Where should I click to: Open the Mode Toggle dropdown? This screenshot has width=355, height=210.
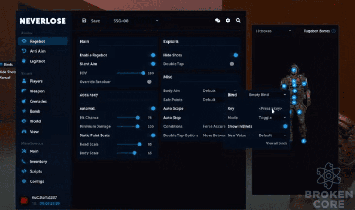(273, 118)
